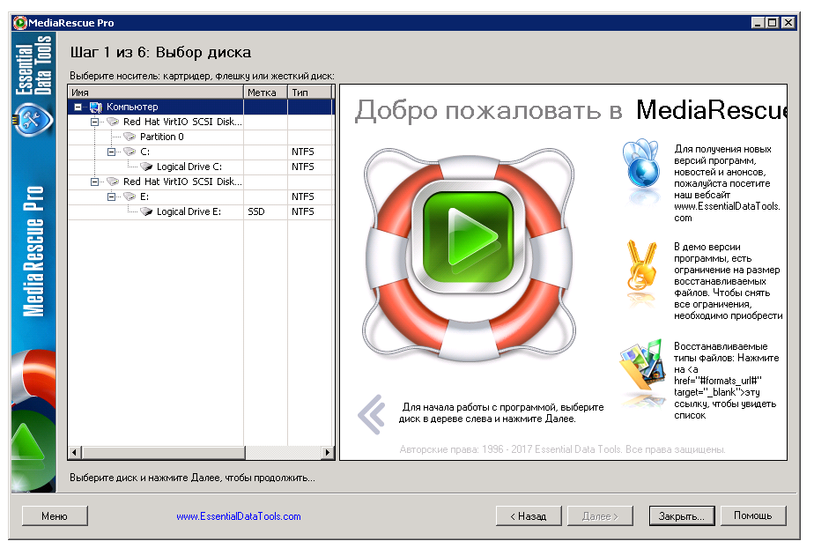Click the Essential Data Tools shield icon in sidebar
This screenshot has height=556, width=814.
coord(33,120)
